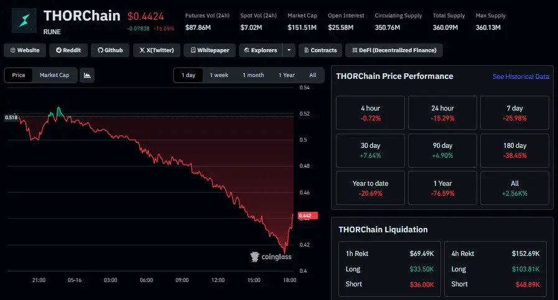The image size is (558, 300).
Task: Click the Market Cap $151.51M value
Action: (302, 27)
